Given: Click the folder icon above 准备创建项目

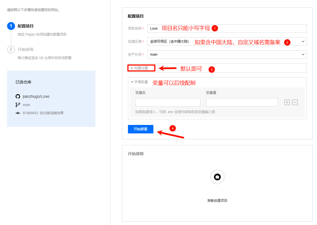Looking at the screenshot, I should [x=217, y=177].
